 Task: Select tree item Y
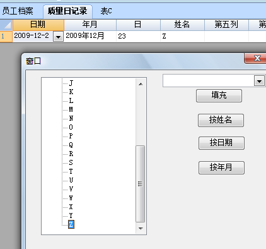tap(71, 216)
